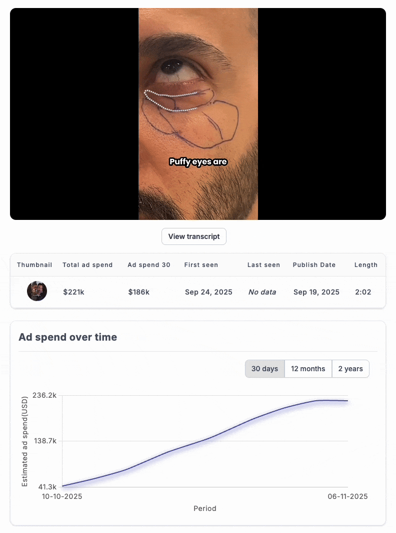Select the 30 days range tab
The image size is (396, 533).
[x=264, y=369]
